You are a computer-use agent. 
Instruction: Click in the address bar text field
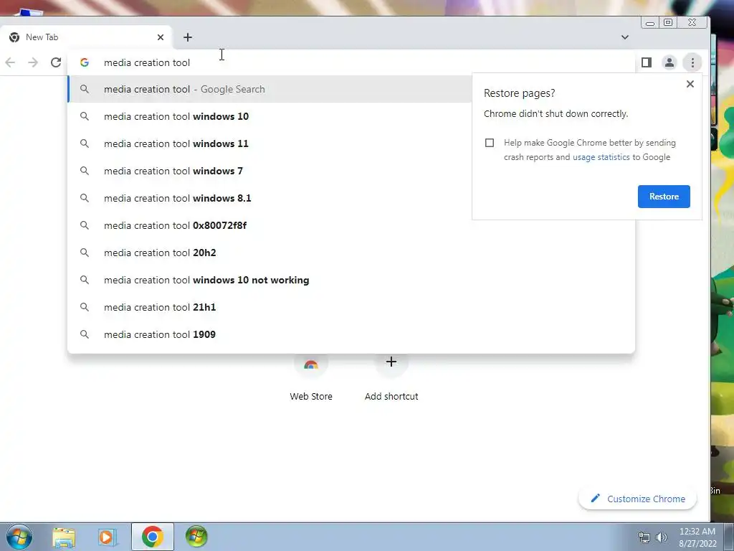pos(351,62)
